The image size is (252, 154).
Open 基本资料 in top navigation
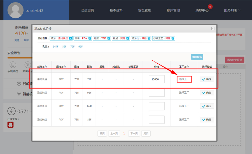[x=116, y=10]
